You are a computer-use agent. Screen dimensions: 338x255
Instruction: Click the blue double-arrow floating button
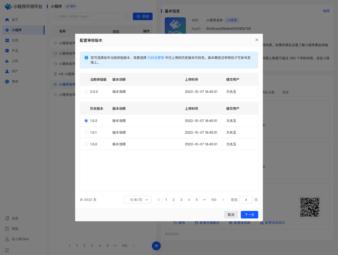click(x=156, y=246)
